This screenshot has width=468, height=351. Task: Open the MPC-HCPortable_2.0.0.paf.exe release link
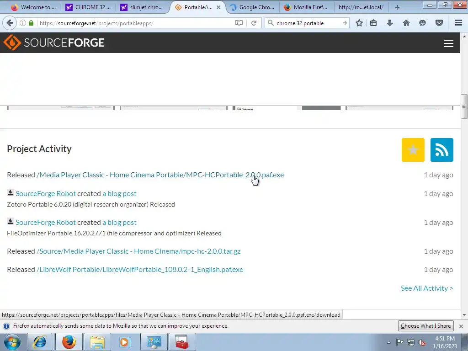(x=160, y=175)
